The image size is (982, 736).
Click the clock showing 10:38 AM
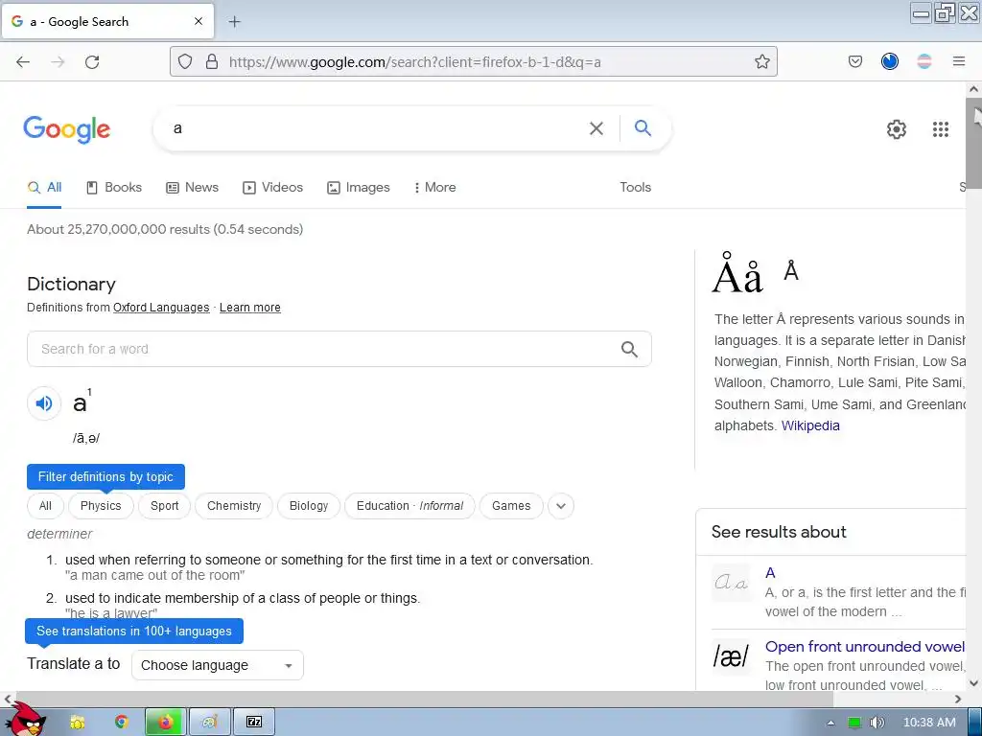[x=929, y=723]
